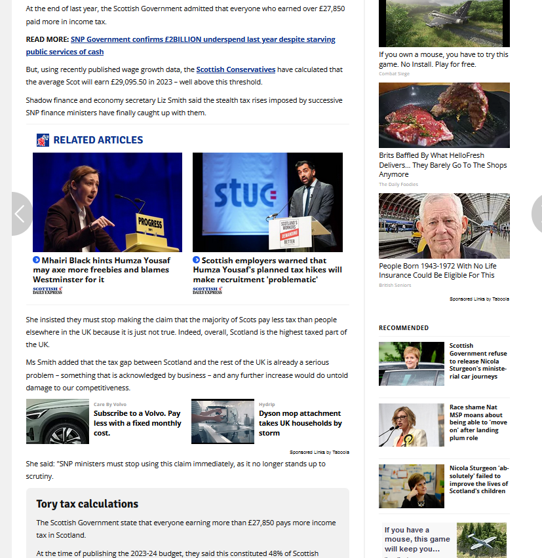Open Subscribe to a Volvo sponsored link
Image resolution: width=542 pixels, height=558 pixels.
point(138,423)
